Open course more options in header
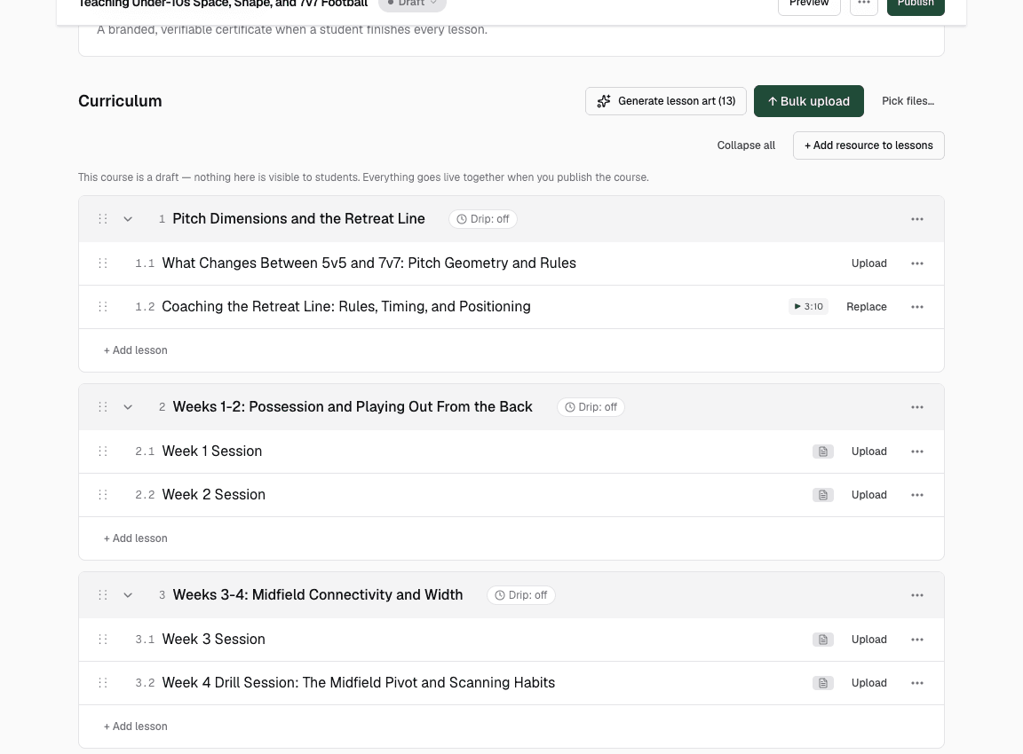The height and width of the screenshot is (754, 1023). (864, 5)
